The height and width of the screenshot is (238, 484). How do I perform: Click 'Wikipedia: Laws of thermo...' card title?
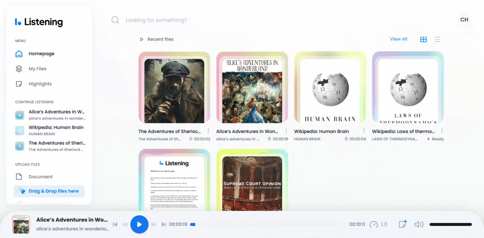pos(404,131)
